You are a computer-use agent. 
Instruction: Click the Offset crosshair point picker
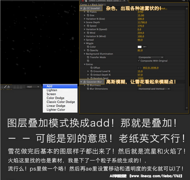pyautogui.click(x=140, y=68)
